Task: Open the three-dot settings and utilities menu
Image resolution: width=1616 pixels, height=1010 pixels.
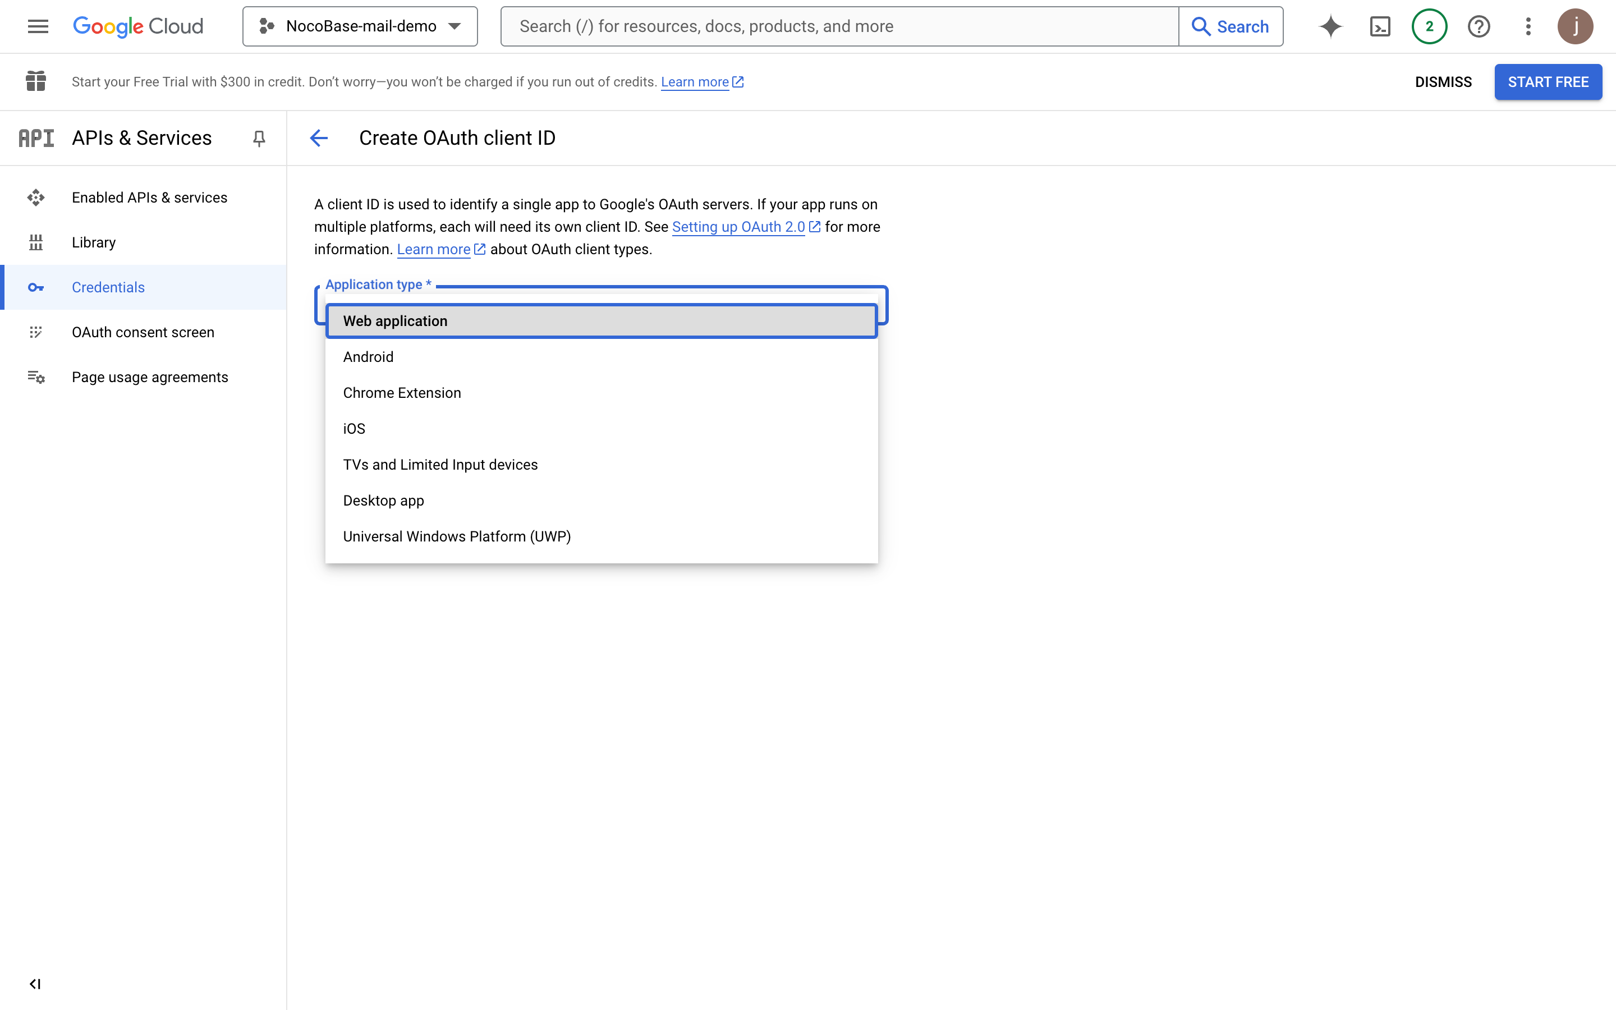Action: [x=1528, y=26]
